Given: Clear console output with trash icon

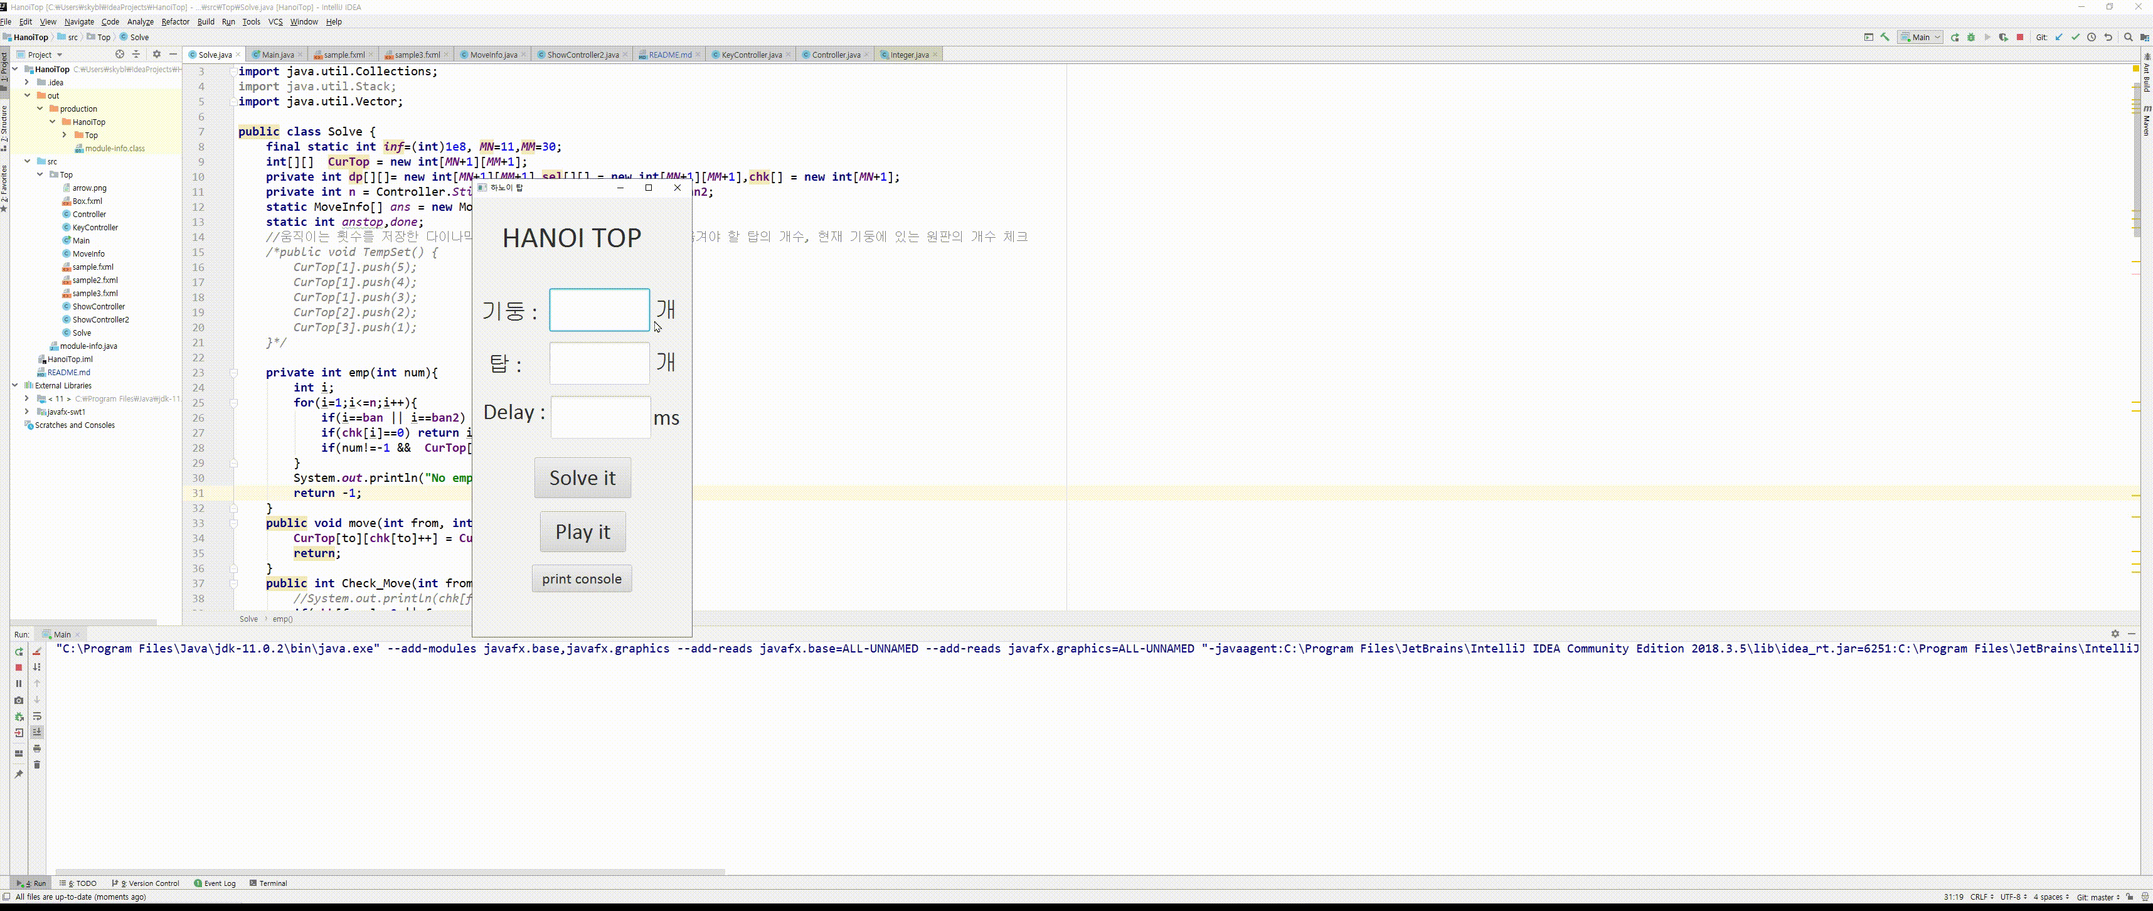Looking at the screenshot, I should coord(37,765).
